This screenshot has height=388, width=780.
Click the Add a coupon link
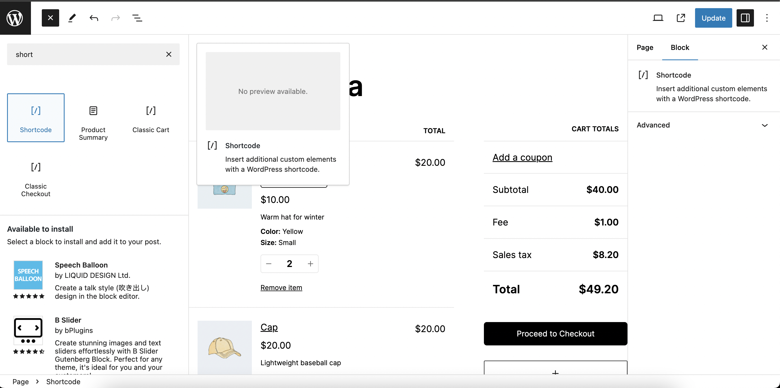click(x=522, y=157)
